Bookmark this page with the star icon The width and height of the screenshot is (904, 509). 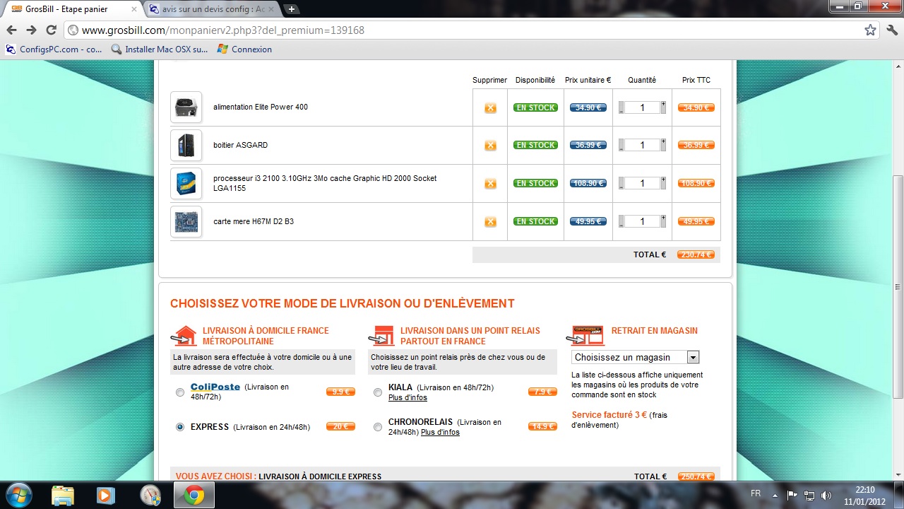click(870, 30)
